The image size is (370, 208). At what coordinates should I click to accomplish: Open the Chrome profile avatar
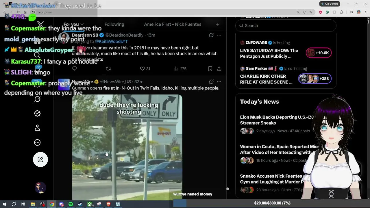tap(358, 12)
